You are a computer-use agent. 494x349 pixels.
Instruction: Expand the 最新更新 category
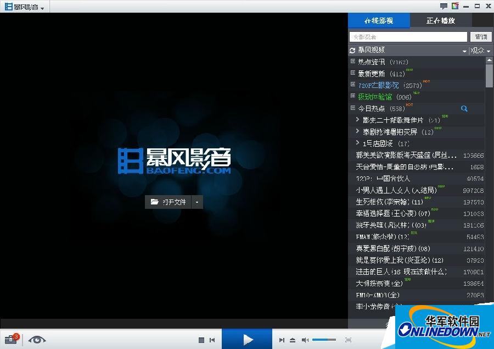point(353,73)
